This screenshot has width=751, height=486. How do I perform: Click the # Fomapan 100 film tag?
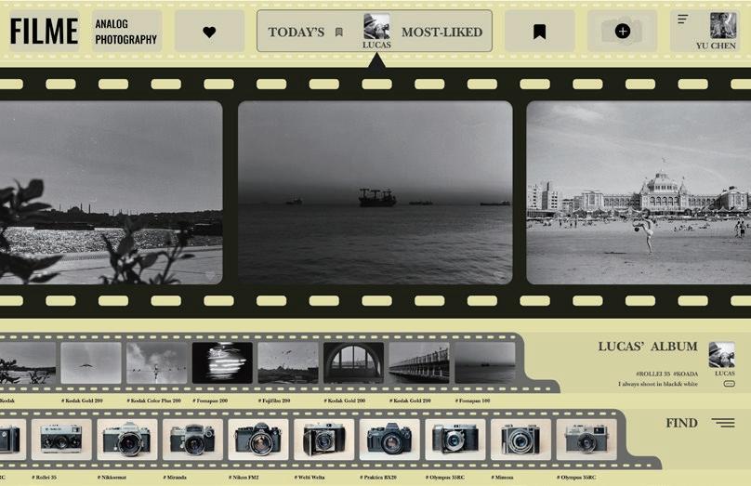(472, 401)
